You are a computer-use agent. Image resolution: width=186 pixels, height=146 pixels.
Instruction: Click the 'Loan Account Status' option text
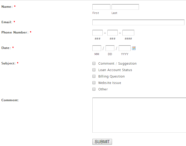point(115,70)
